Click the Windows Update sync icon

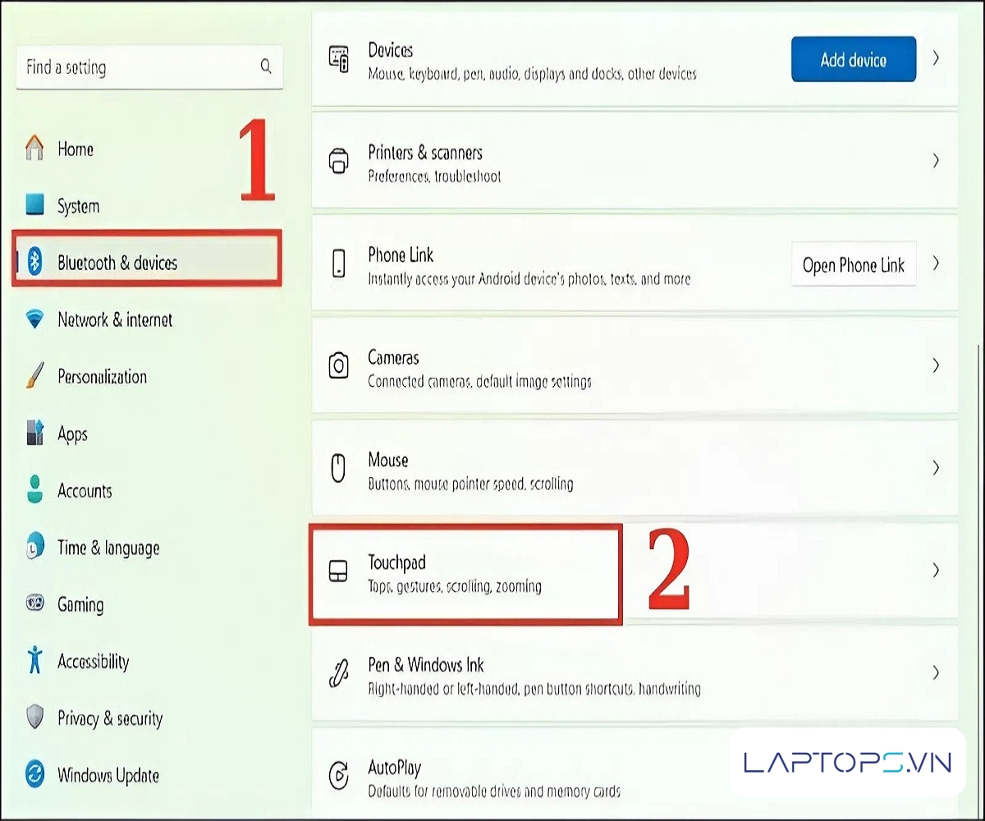tap(34, 775)
